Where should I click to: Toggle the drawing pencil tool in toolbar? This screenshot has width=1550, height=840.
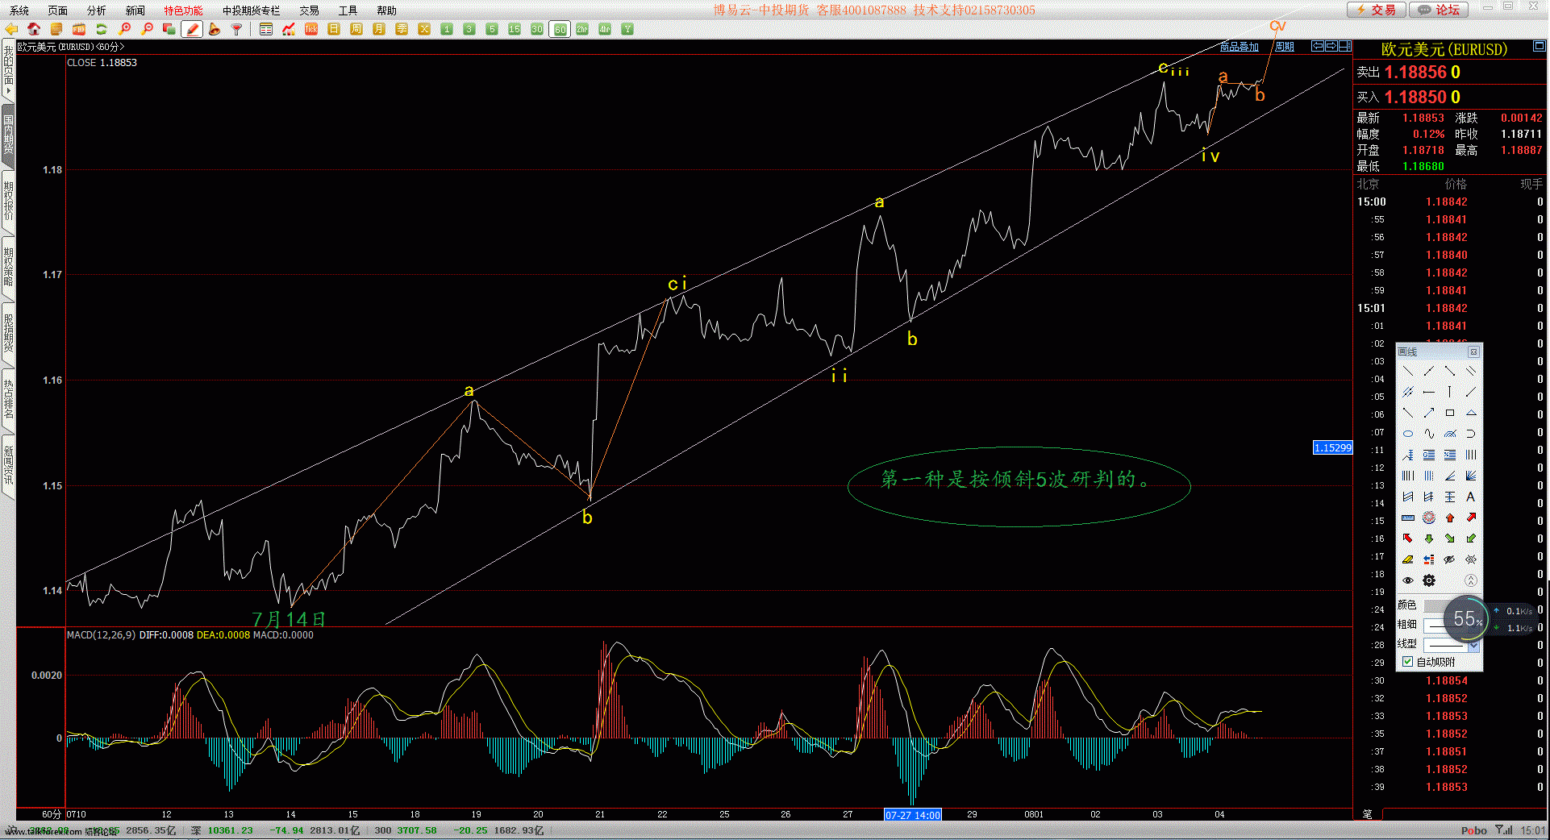(192, 29)
